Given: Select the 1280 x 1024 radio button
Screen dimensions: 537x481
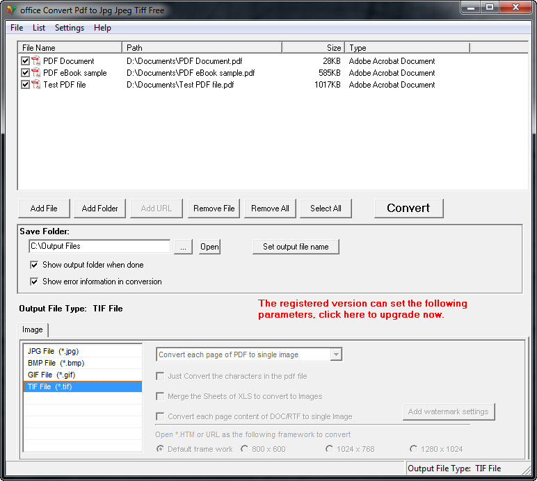Looking at the screenshot, I should (413, 448).
